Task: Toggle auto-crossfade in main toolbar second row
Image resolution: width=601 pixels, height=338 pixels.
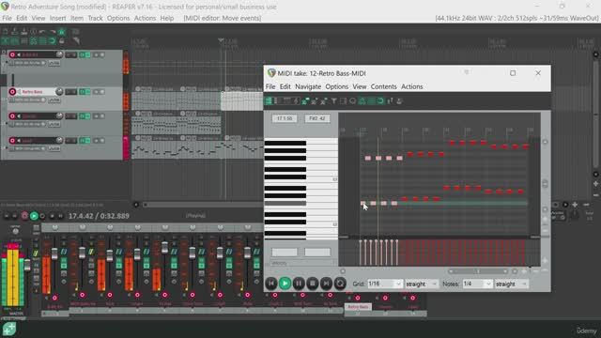Action: [5, 40]
